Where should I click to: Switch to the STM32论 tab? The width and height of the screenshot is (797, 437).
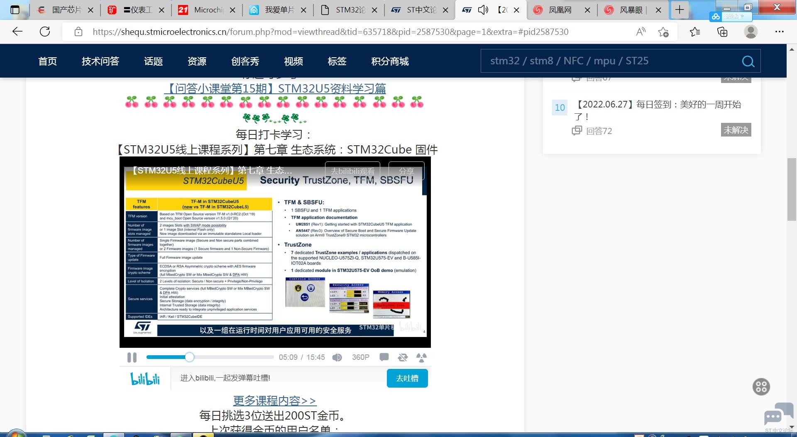(x=349, y=10)
